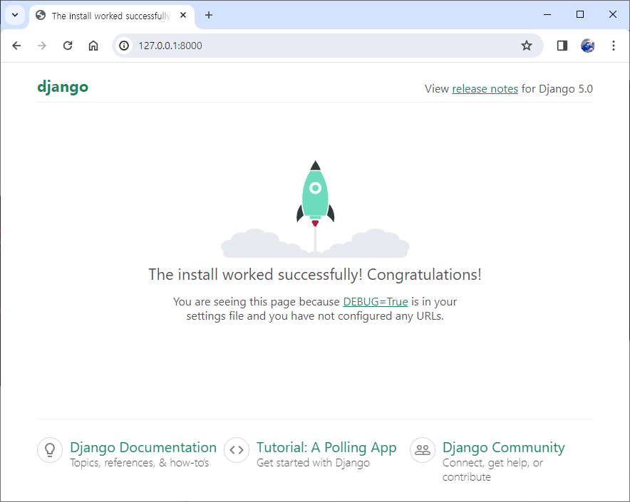The image size is (630, 502).
Task: Click the code brackets icon for Tutorial
Action: pos(237,450)
